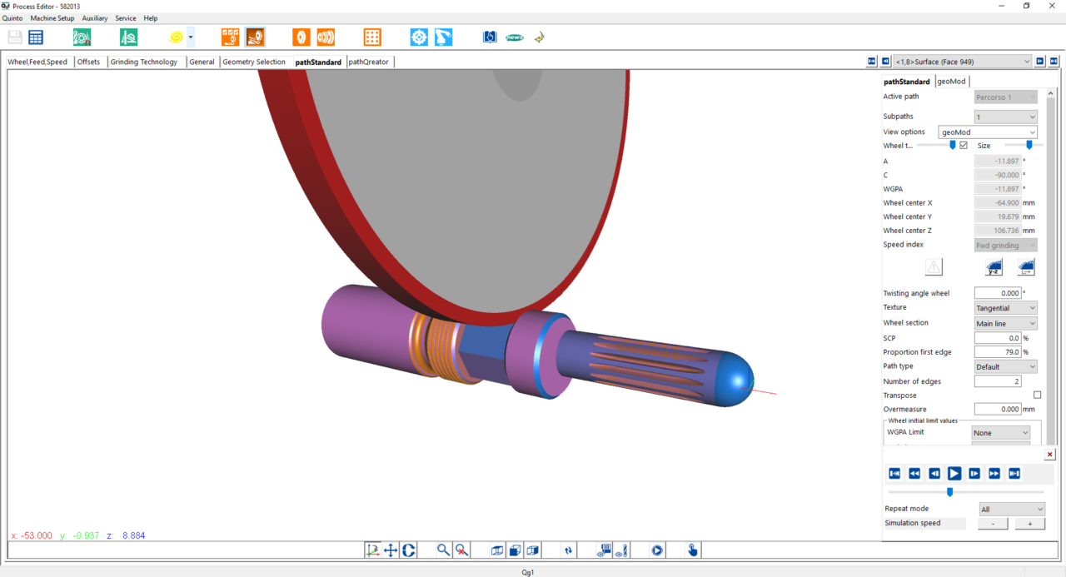Toggle the Transpose checkbox
The image size is (1066, 577).
click(1037, 395)
